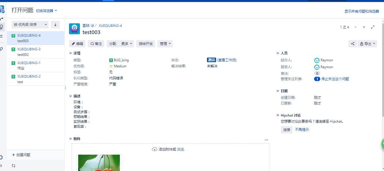Click the 代码错误 BUG type value
This screenshot has height=171, width=384.
coord(116,78)
